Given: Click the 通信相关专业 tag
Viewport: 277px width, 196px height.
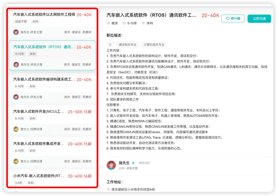Looking at the screenshot, I should click(127, 45).
